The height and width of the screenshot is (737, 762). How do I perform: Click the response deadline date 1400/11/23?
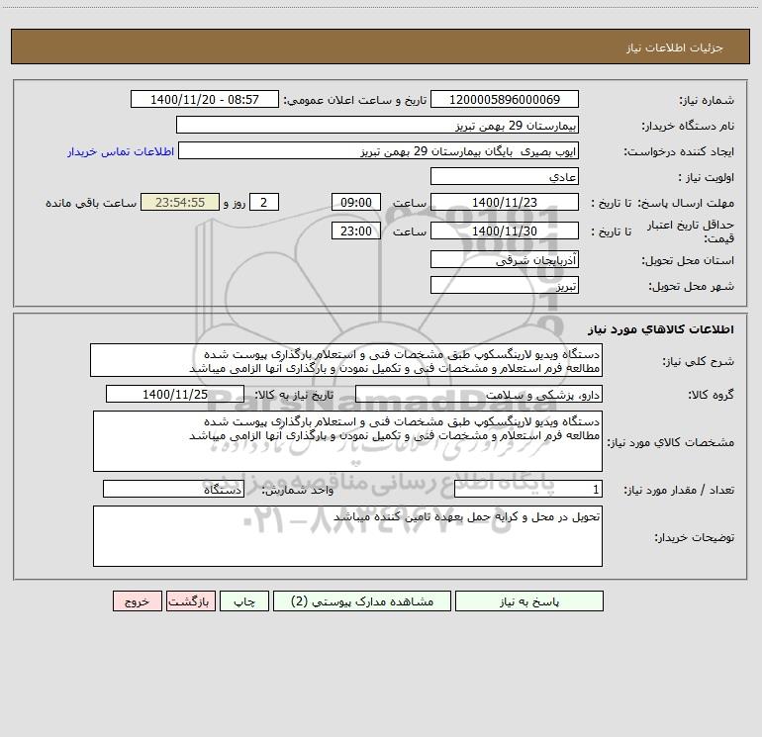tap(505, 202)
